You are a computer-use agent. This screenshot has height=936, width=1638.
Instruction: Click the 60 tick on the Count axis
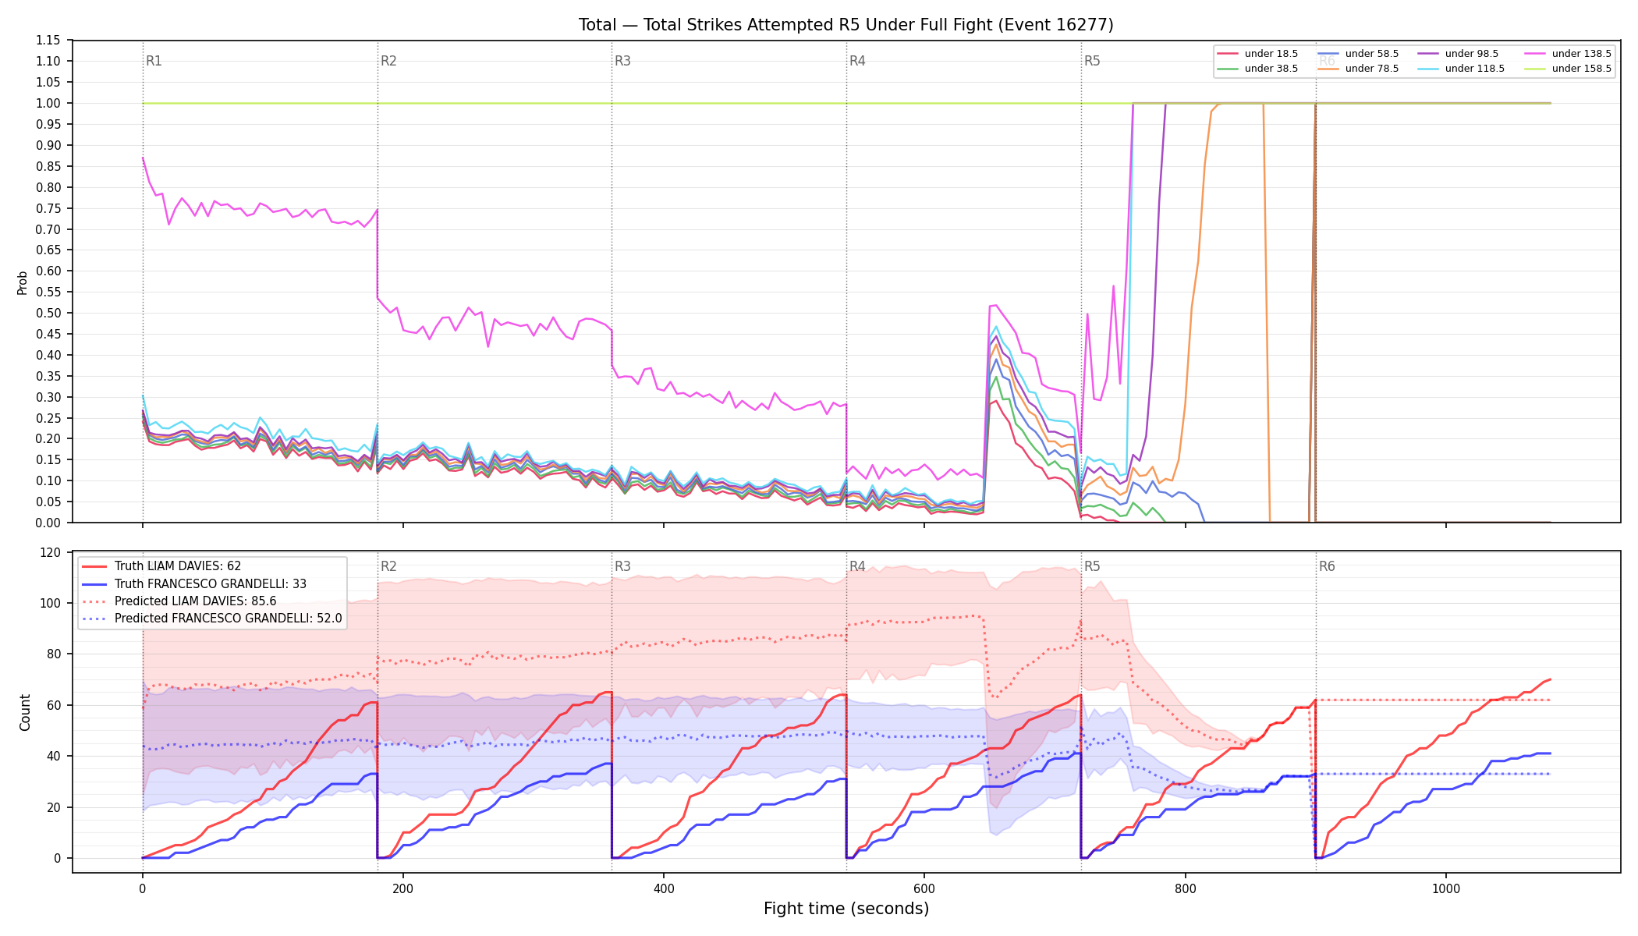point(55,705)
